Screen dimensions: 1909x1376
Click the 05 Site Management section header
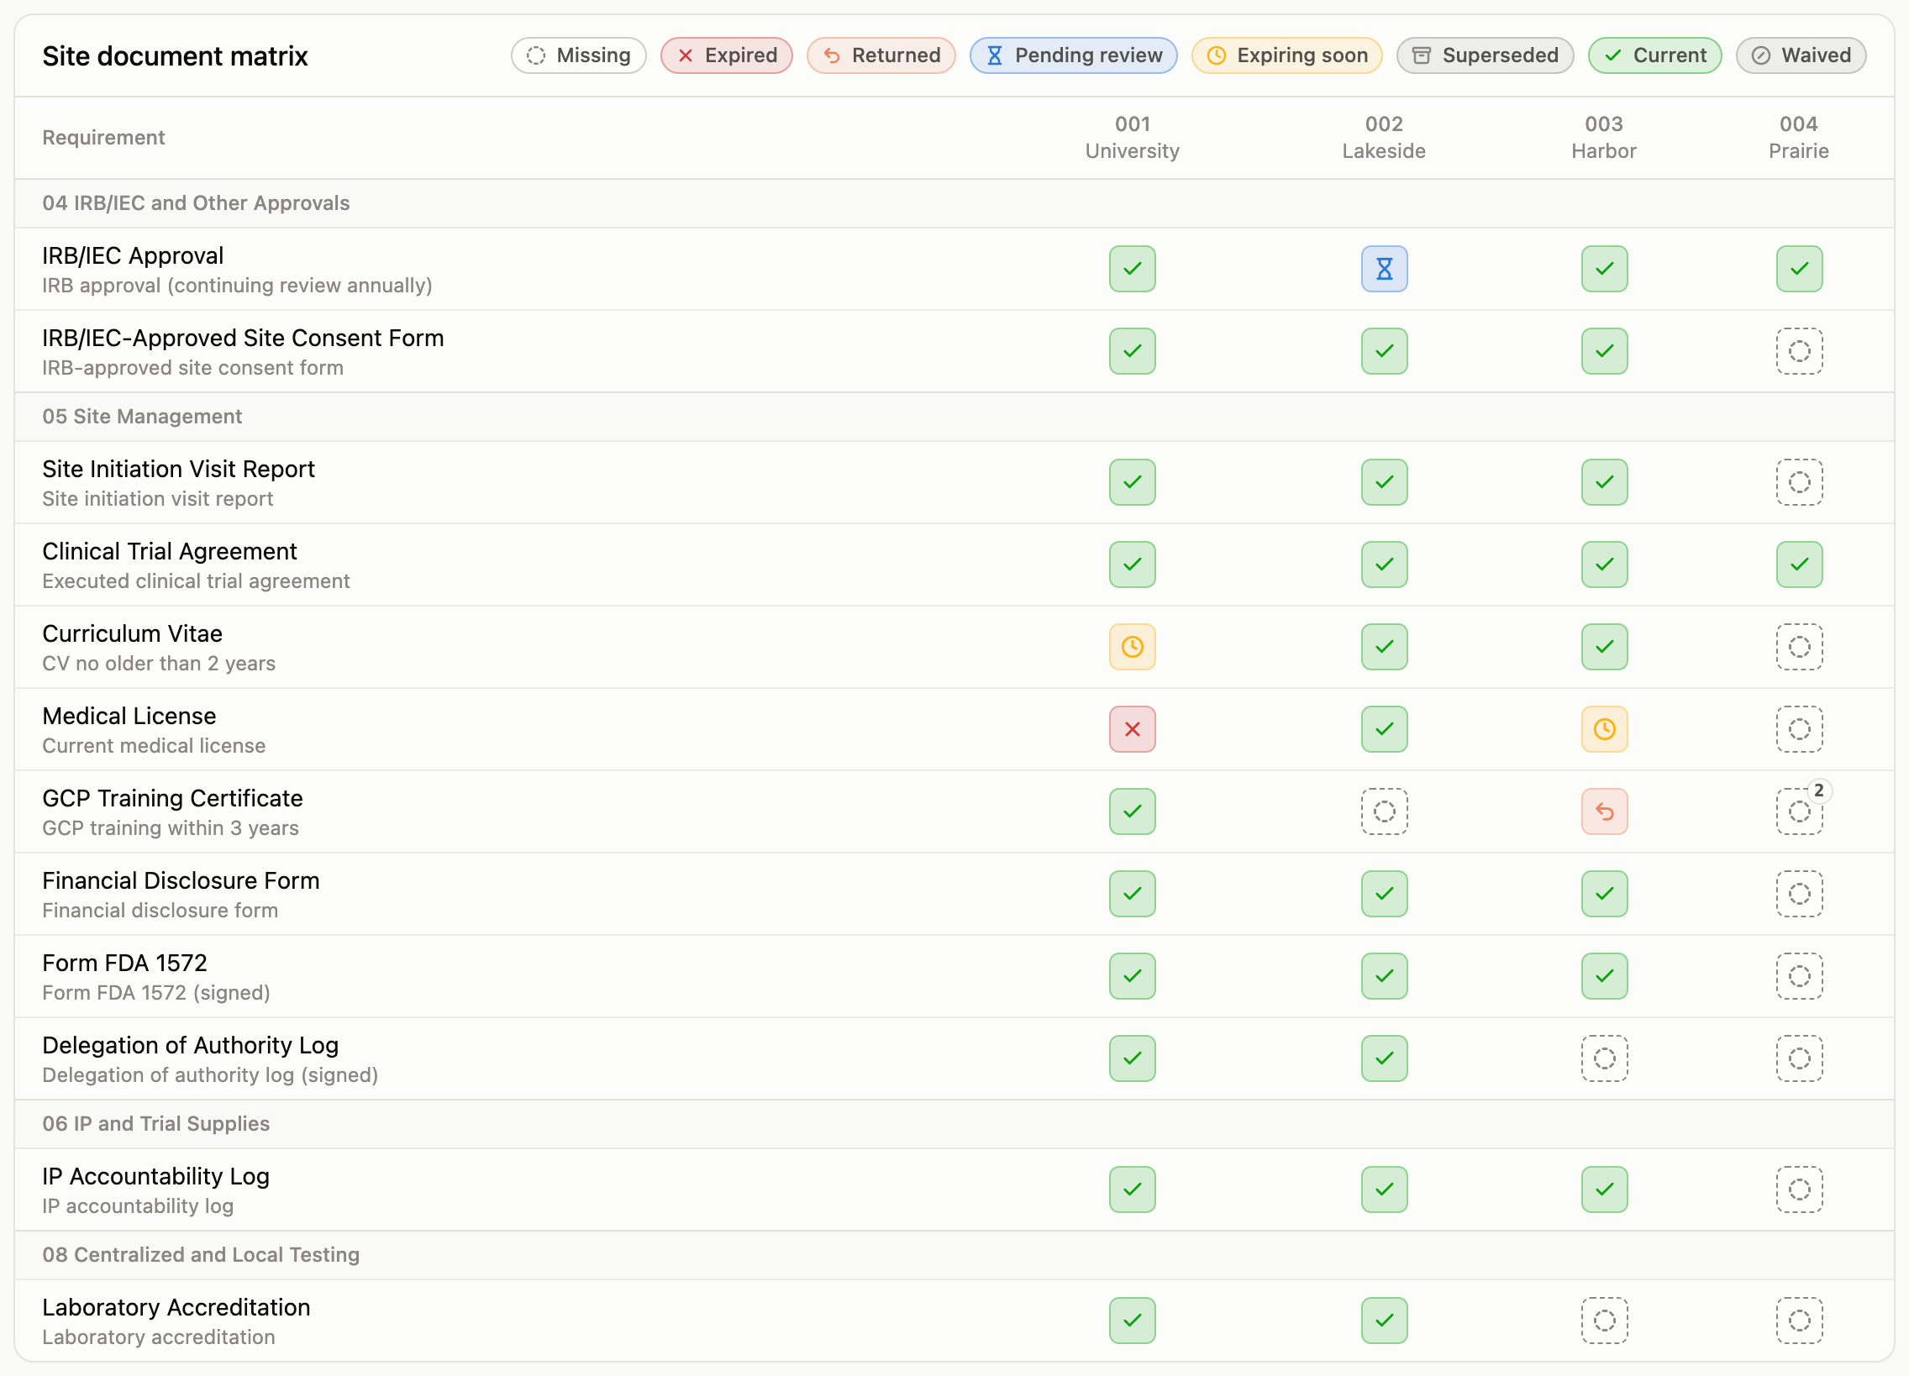point(142,418)
